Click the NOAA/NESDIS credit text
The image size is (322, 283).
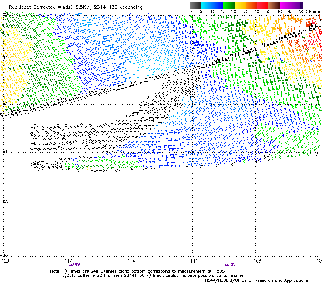[256, 280]
